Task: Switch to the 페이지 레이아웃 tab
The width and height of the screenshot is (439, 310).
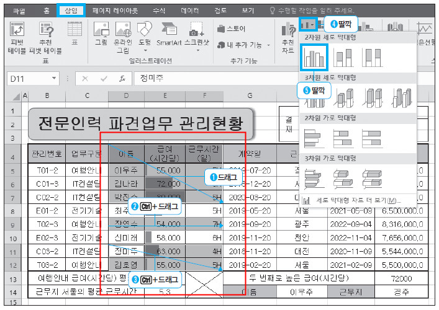Action: click(x=117, y=10)
